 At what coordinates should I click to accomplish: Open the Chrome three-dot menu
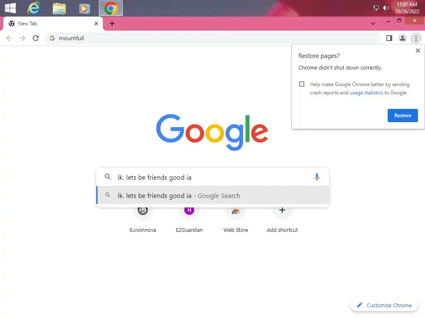point(416,38)
